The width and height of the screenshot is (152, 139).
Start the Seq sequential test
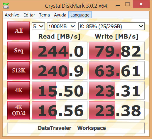tap(19, 51)
